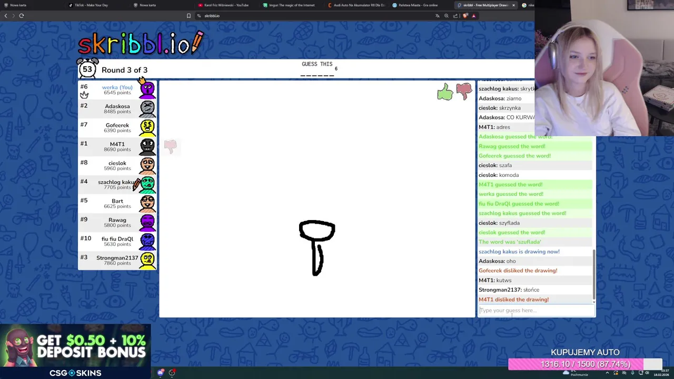Click the Brave rewards triangle icon
Screen dimensions: 674x379
pos(473,16)
